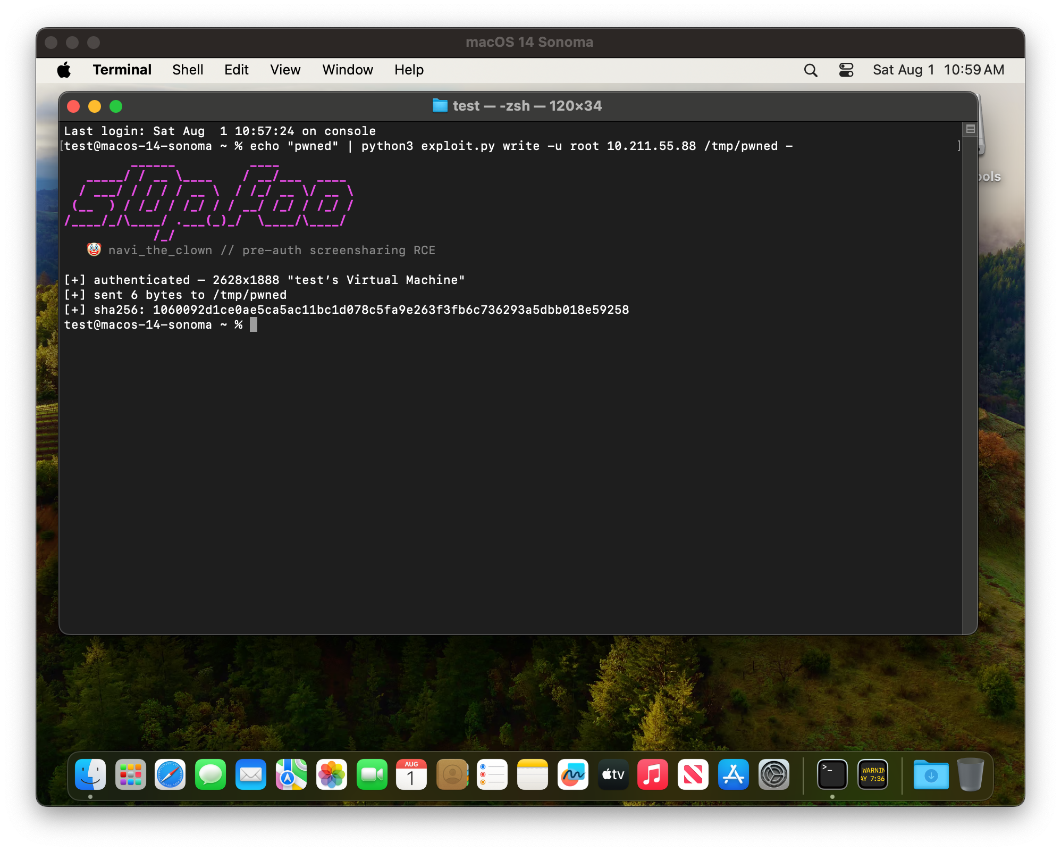Open the Console app in the Dock
Viewport: 1061px width, 851px height.
tap(873, 774)
